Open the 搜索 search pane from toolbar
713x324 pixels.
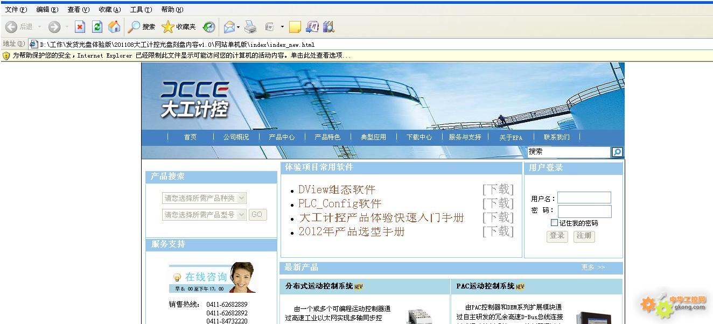click(142, 27)
